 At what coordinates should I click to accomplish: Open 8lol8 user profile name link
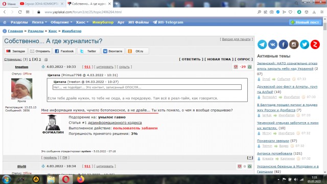[x=21, y=167]
